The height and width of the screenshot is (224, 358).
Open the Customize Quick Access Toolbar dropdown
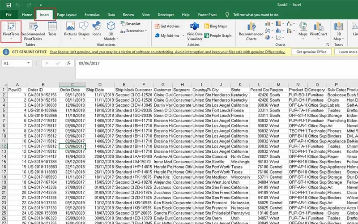[40, 5]
